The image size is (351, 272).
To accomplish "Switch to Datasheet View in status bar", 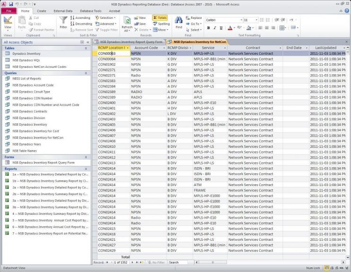I will [x=327, y=268].
